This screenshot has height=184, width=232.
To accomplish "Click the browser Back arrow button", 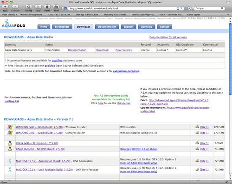I will click(x=5, y=6).
